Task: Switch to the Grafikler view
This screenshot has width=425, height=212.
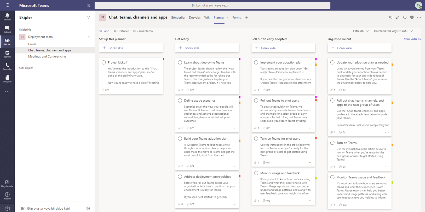Action: pyautogui.click(x=121, y=31)
